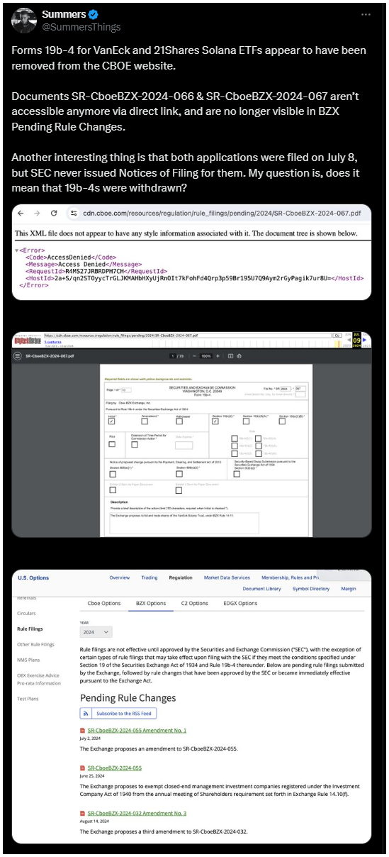Toggle the Pilot checkbox
The width and height of the screenshot is (389, 857).
point(111,444)
